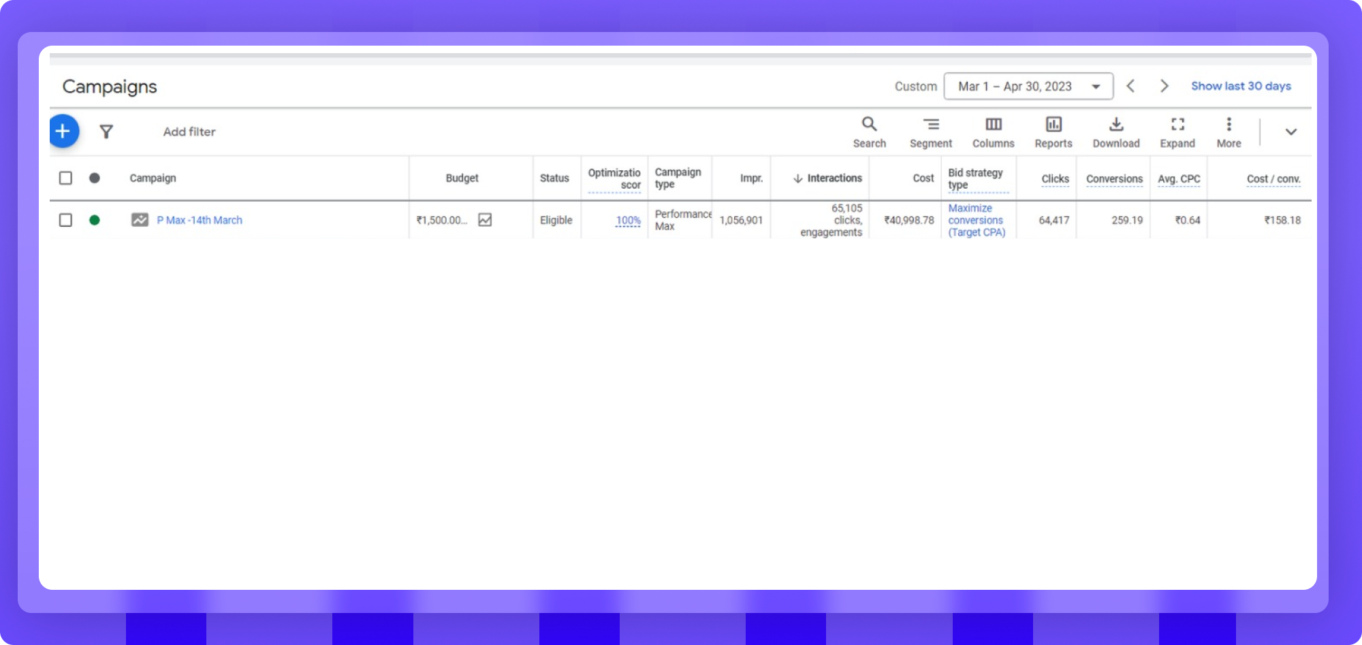Select the P Max -14th March checkbox
This screenshot has width=1362, height=645.
pos(65,220)
